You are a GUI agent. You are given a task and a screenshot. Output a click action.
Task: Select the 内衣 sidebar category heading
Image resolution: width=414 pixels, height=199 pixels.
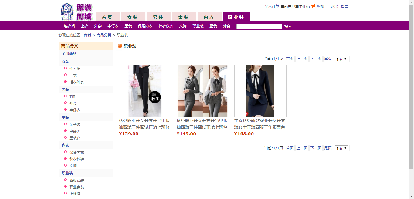pyautogui.click(x=66, y=145)
